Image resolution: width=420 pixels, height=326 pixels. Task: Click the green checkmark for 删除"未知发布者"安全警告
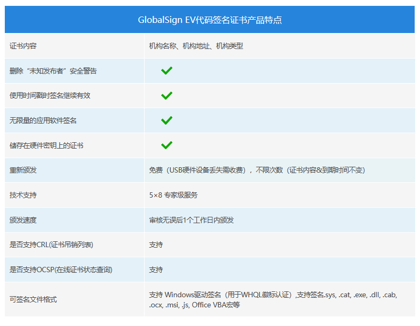167,71
